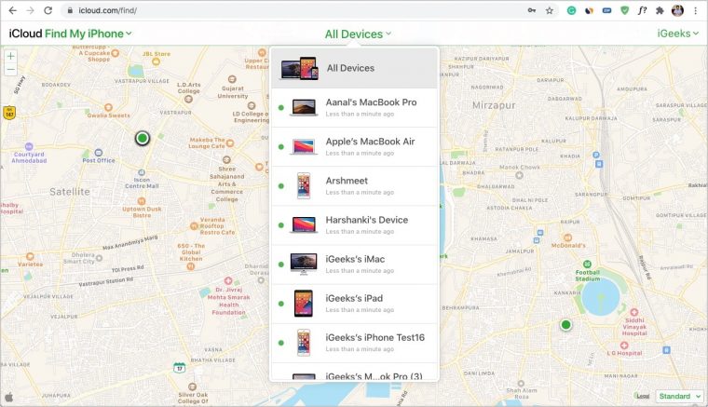Screen dimensions: 708x407
Task: Click the Iscon Centre Mall marker
Action: (x=142, y=172)
